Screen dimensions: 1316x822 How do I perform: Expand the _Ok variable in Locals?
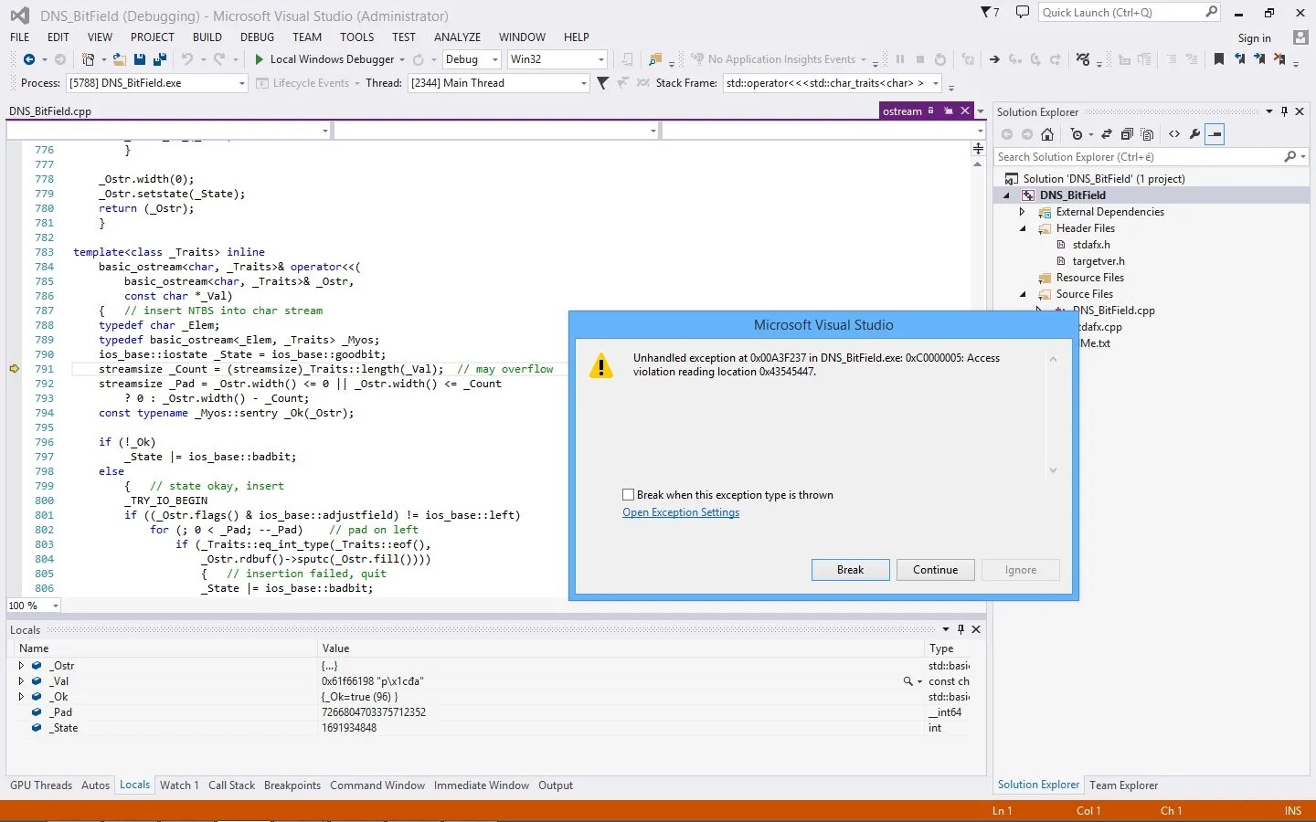tap(21, 697)
